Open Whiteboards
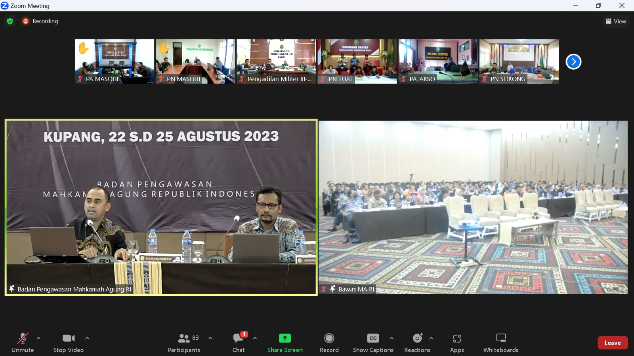 point(500,343)
